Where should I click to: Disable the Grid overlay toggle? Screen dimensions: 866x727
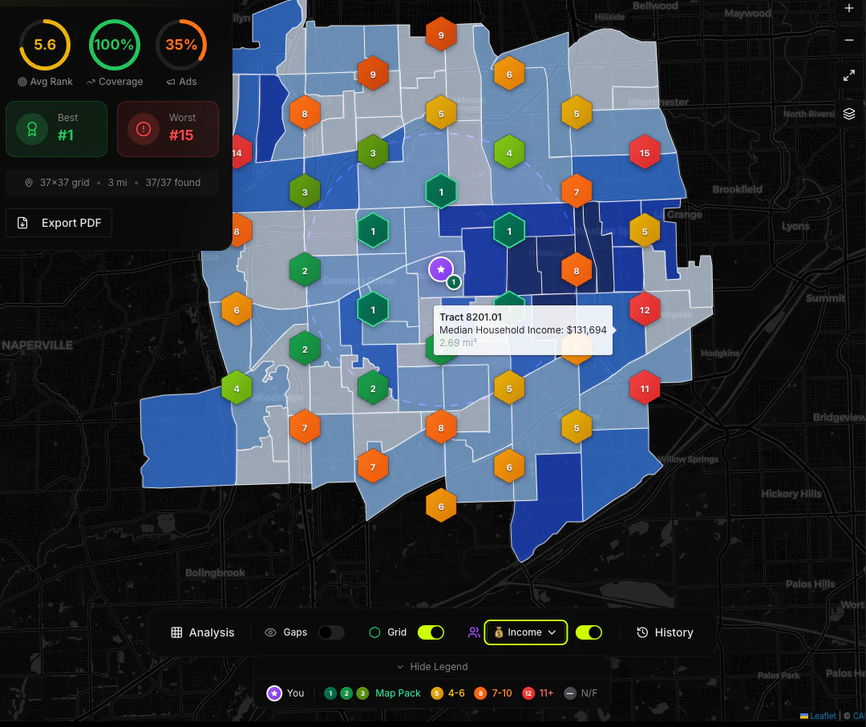point(431,632)
